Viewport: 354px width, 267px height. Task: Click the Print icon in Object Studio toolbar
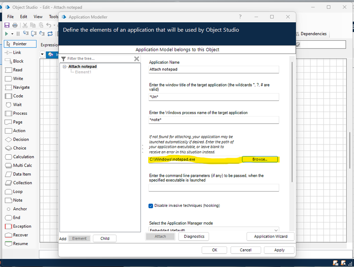pos(15,25)
